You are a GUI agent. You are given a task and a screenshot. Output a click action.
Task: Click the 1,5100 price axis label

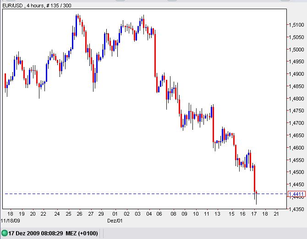tap(296, 25)
